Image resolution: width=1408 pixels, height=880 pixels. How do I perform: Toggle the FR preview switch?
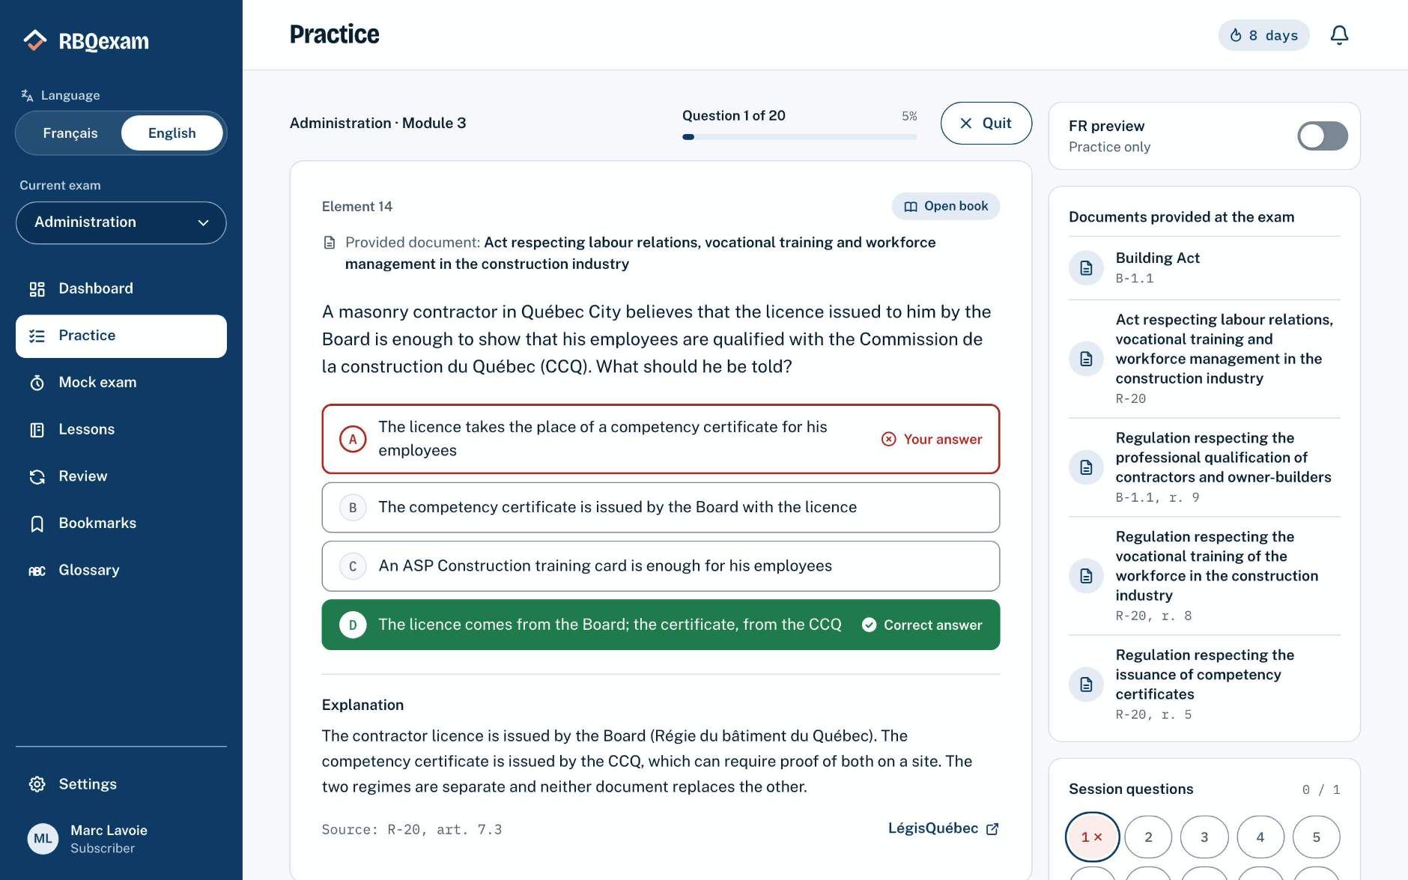(1323, 136)
